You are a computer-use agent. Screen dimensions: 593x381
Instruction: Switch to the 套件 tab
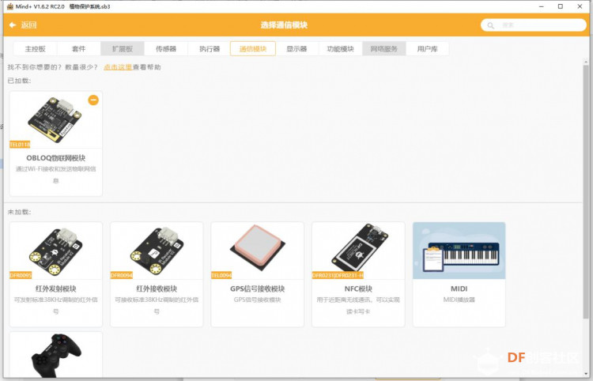[x=78, y=49]
